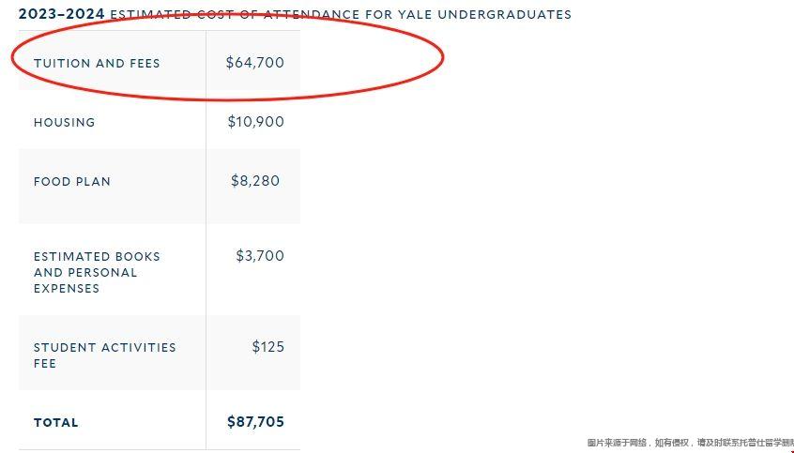Screen dimensions: 794x453
Task: Click the Chinese image-source watermark text
Action: (690, 443)
